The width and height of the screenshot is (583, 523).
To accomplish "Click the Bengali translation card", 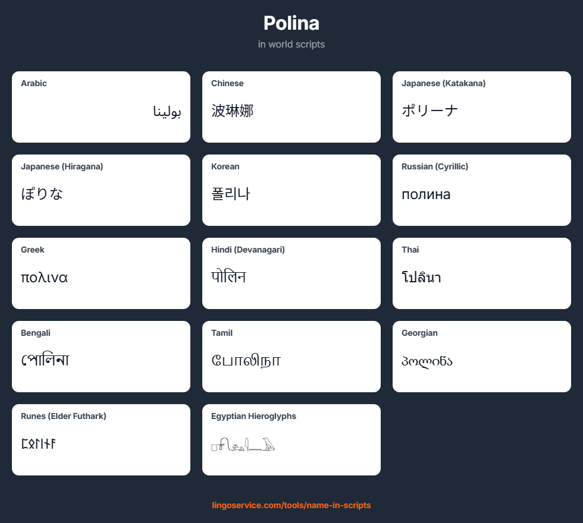I will [x=101, y=357].
